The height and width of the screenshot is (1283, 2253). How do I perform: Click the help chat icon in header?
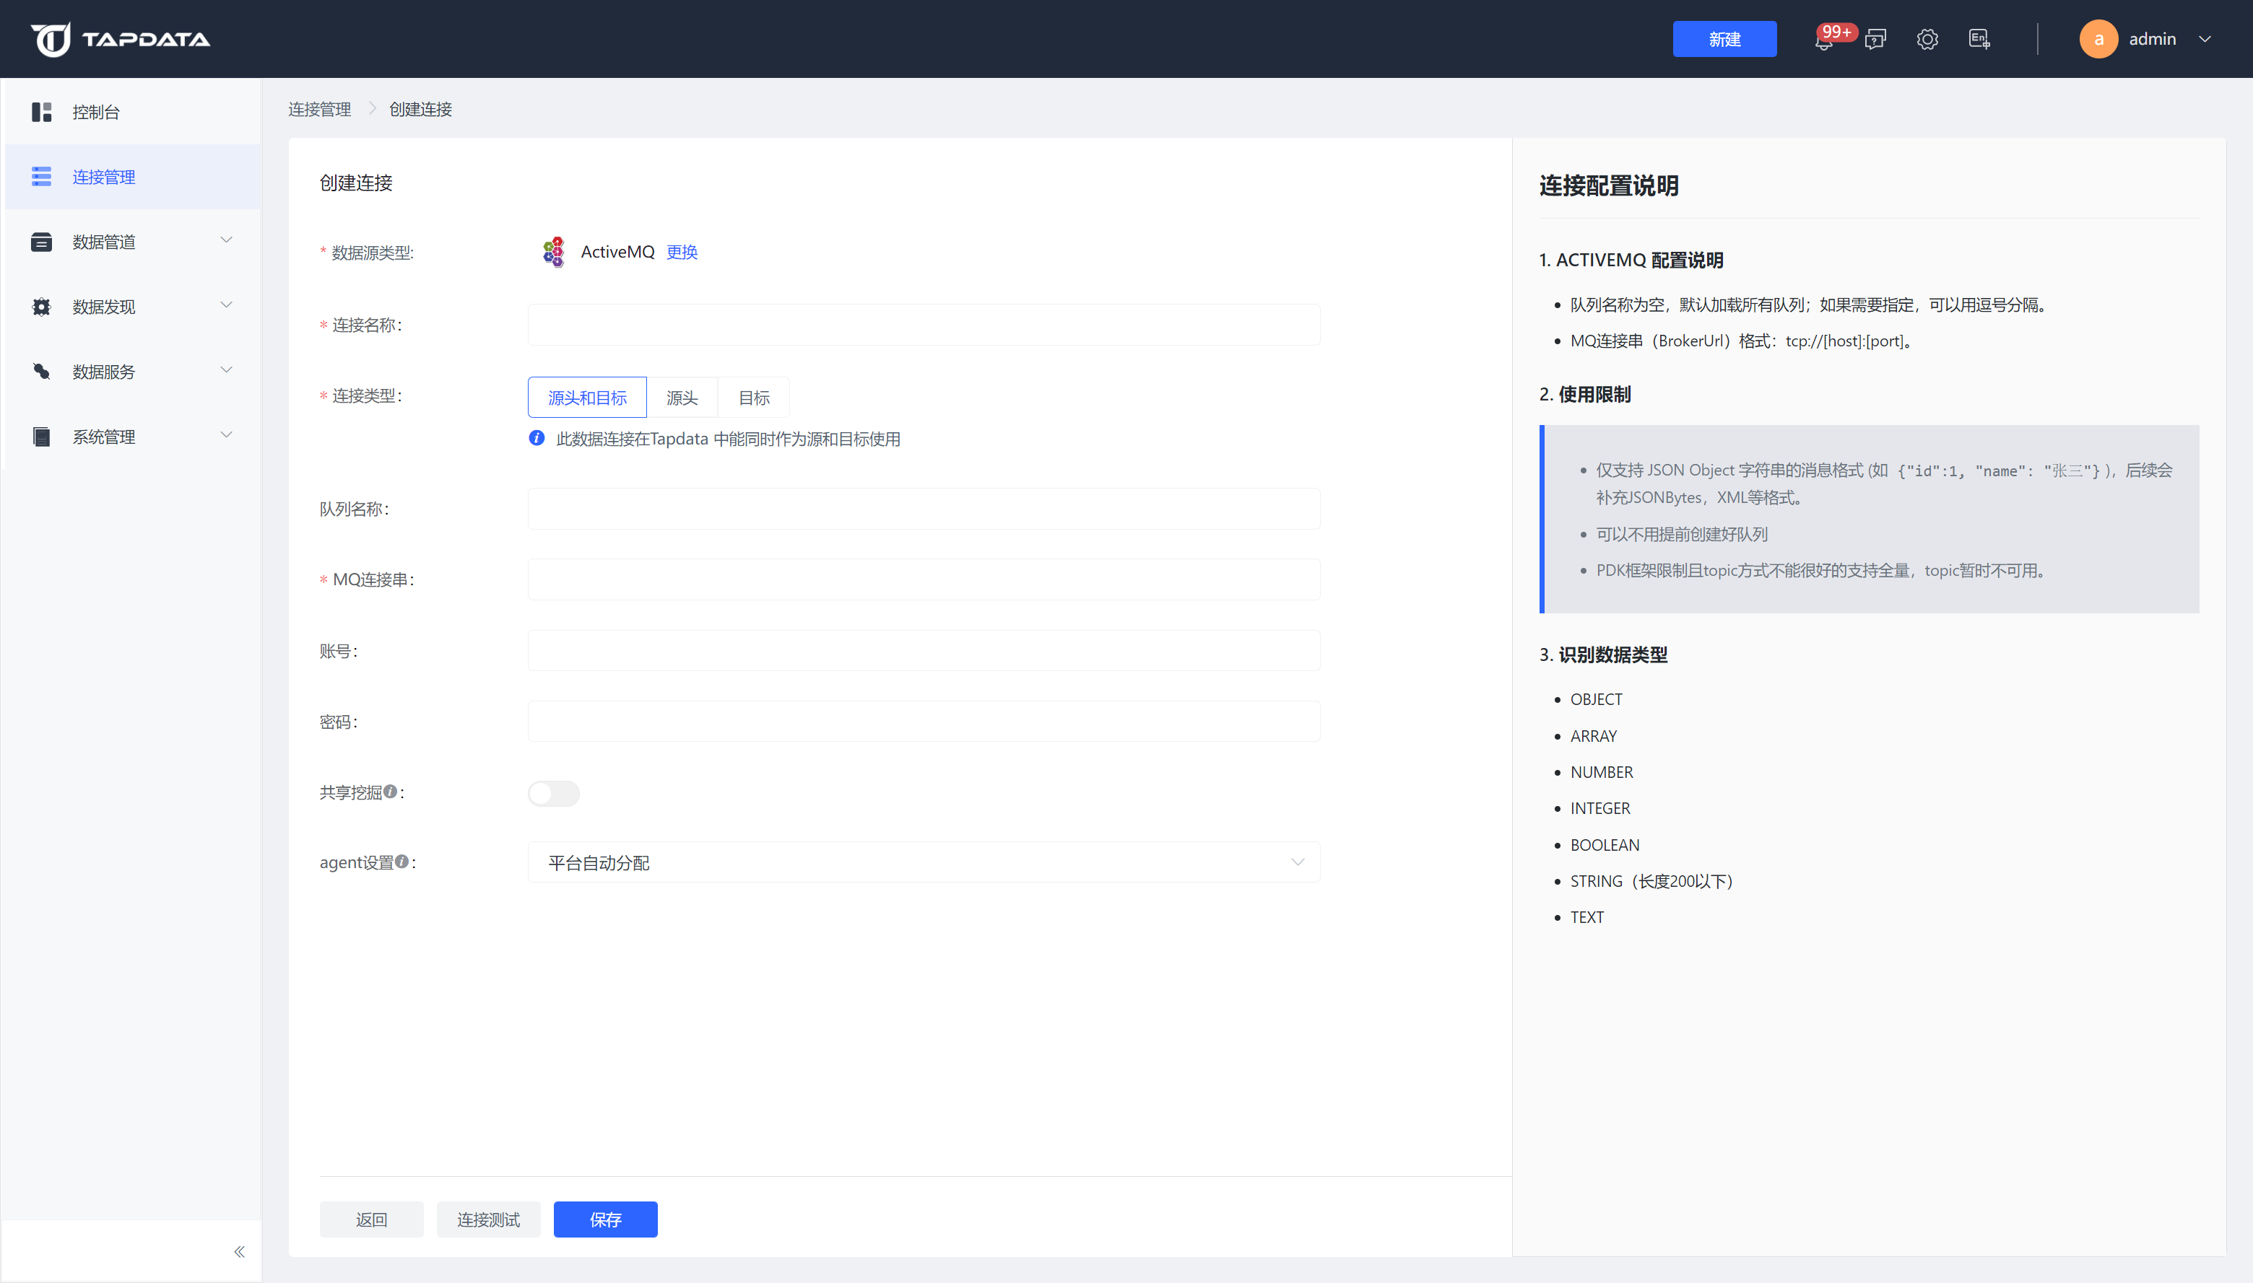tap(1875, 40)
